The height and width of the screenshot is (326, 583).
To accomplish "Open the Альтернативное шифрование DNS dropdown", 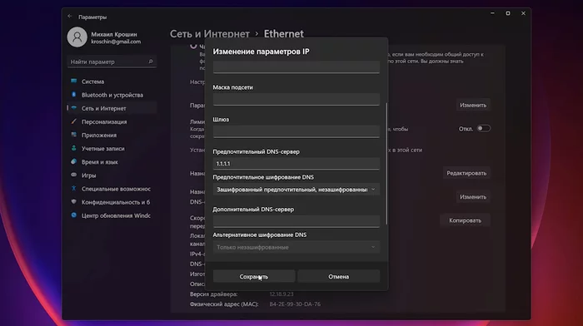I will tap(296, 247).
